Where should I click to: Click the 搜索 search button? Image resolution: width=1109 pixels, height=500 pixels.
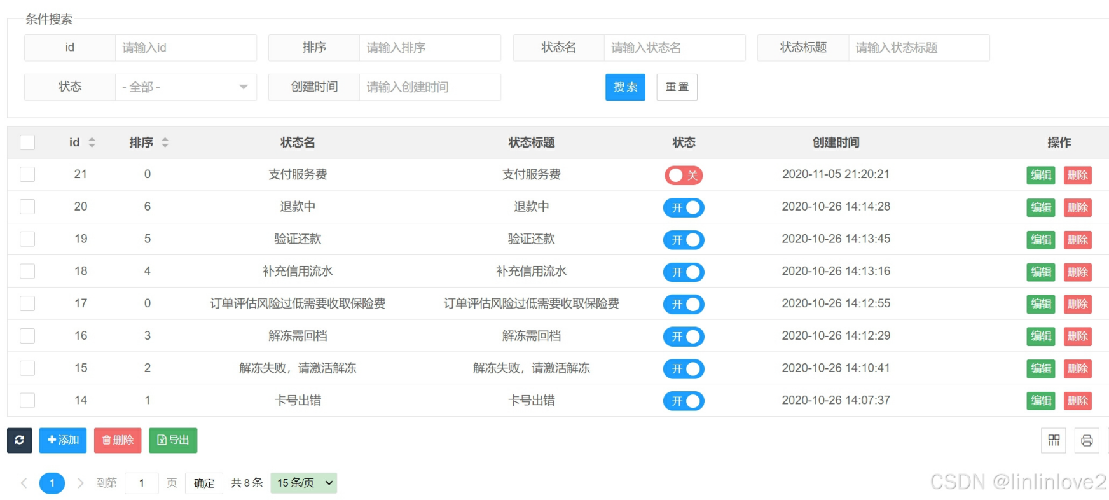[625, 87]
